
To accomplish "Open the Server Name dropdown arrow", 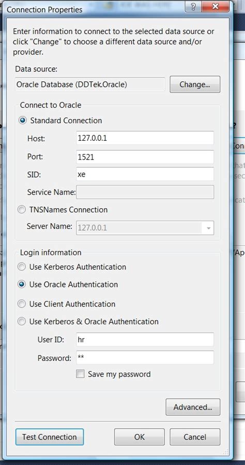I will [208, 228].
